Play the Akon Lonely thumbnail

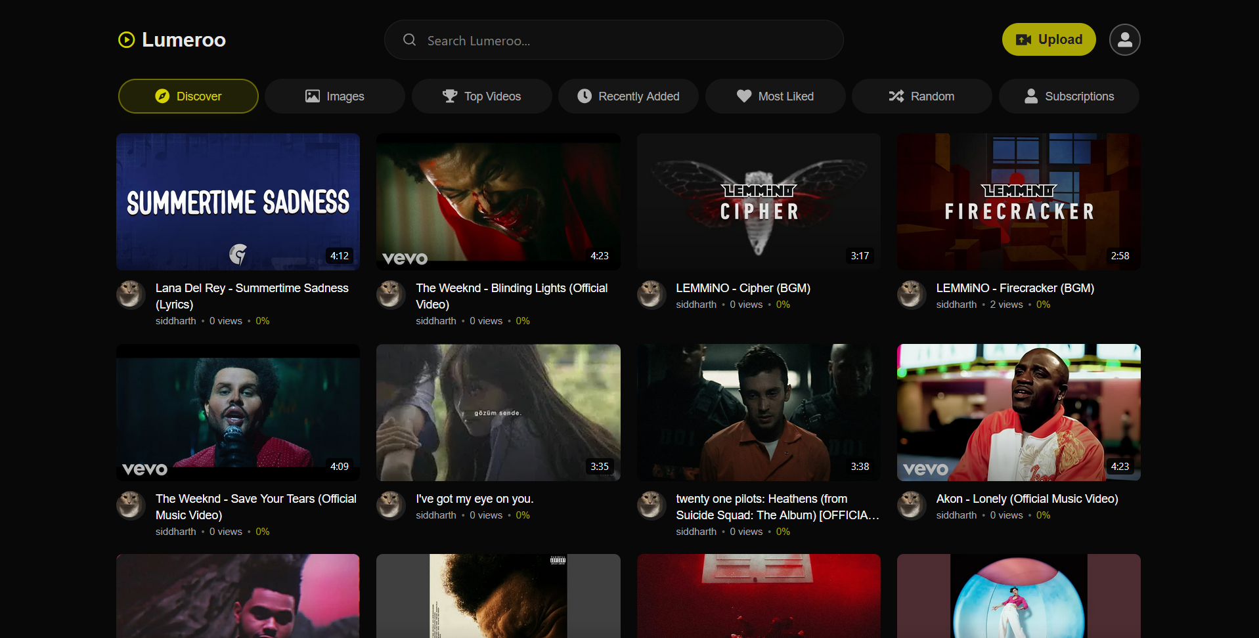(1019, 412)
